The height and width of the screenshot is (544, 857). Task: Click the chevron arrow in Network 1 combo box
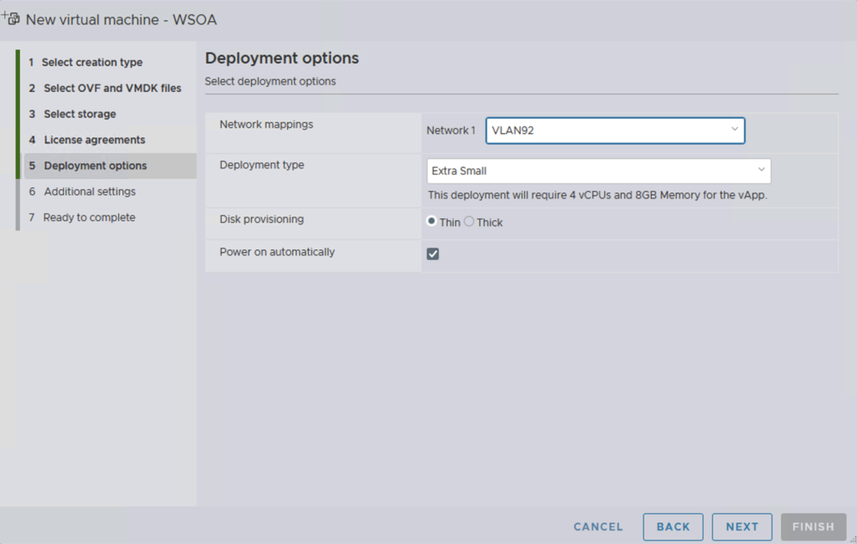click(734, 130)
